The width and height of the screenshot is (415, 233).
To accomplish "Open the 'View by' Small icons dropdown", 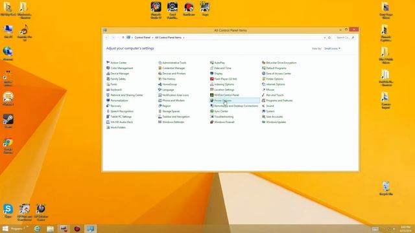I will coord(333,49).
